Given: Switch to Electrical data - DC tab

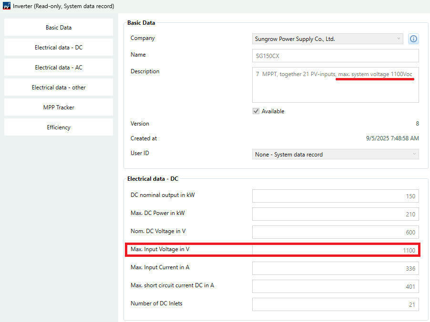Looking at the screenshot, I should [x=59, y=48].
